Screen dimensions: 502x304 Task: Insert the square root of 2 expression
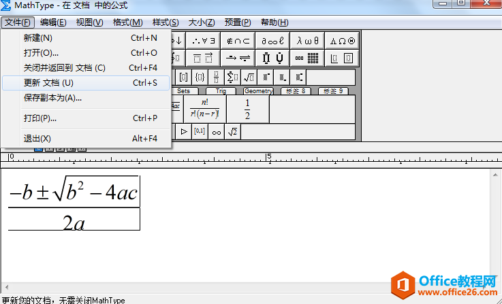(232, 132)
